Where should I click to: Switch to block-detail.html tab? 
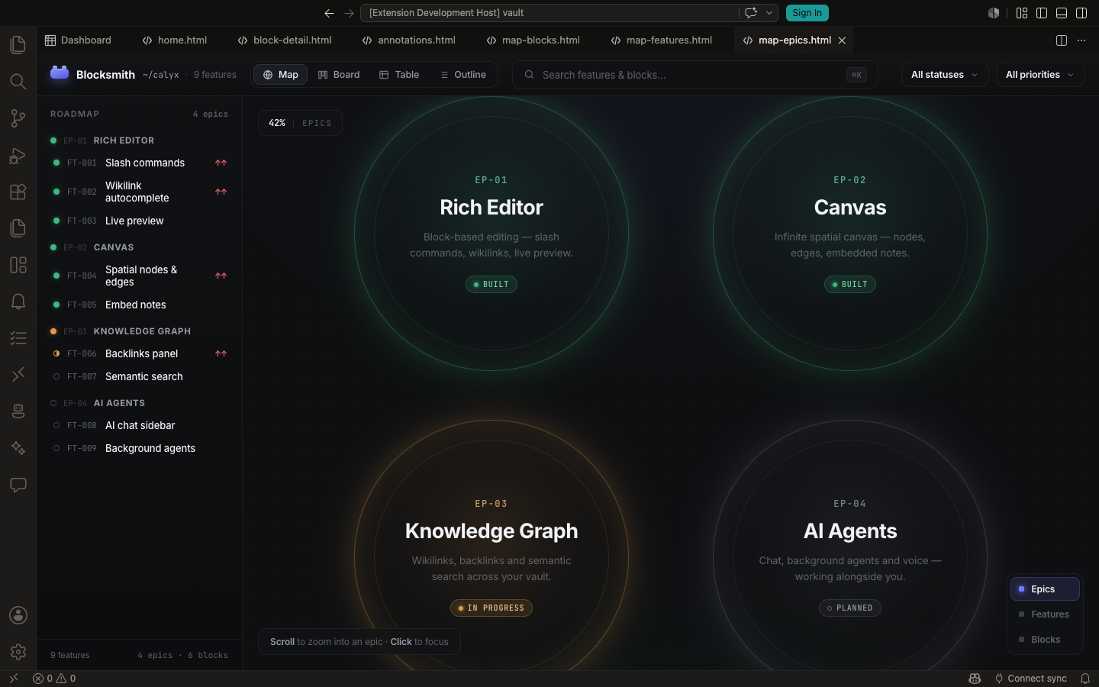[285, 40]
